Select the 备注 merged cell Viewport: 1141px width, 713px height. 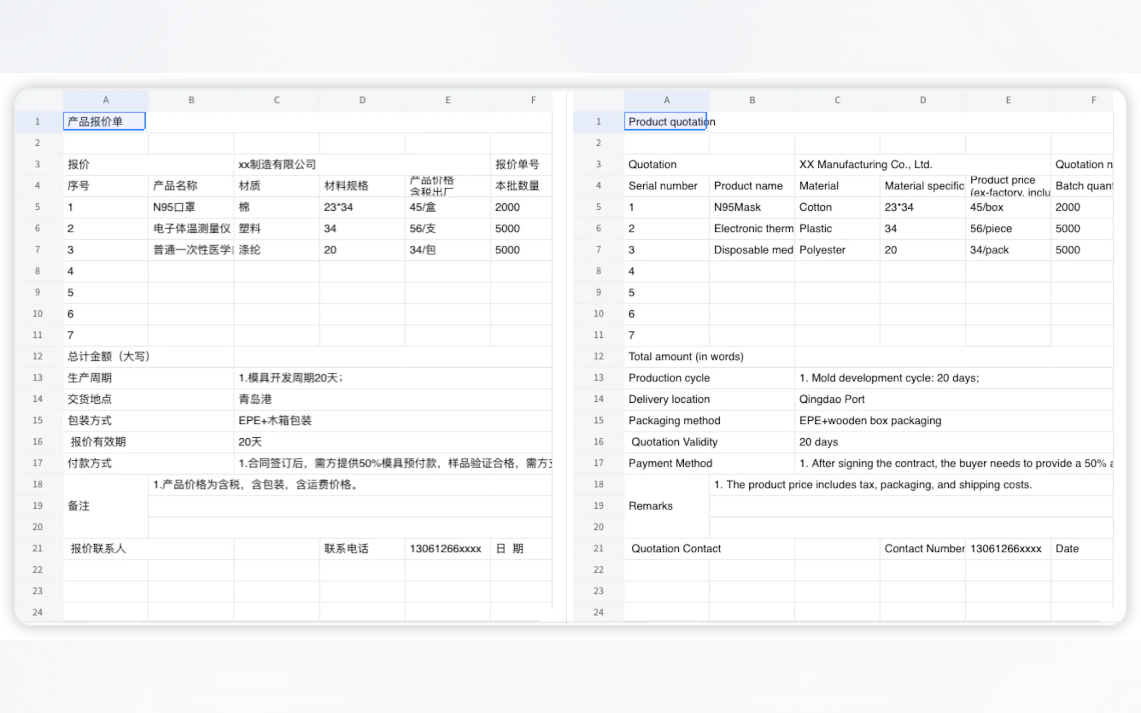[x=105, y=506]
